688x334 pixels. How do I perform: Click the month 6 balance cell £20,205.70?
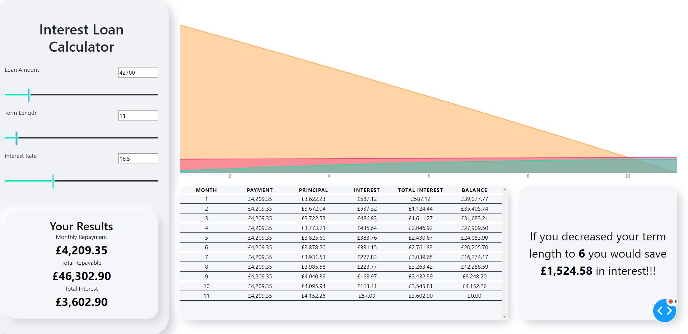474,248
